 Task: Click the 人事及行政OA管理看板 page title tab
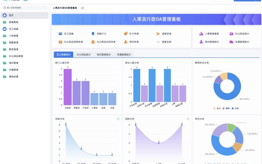(x=65, y=8)
